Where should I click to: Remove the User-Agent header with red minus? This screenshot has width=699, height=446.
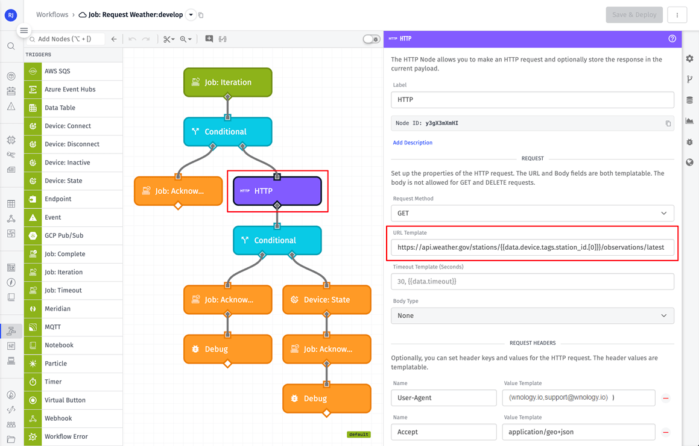[666, 398]
